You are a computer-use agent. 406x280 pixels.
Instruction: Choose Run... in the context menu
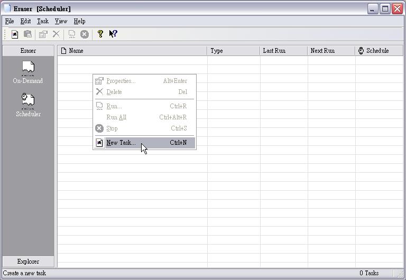point(144,106)
